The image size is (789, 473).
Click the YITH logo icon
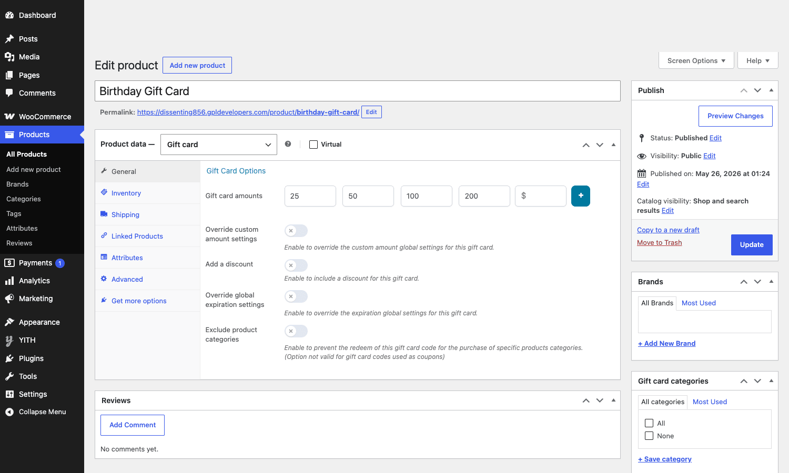click(x=9, y=341)
